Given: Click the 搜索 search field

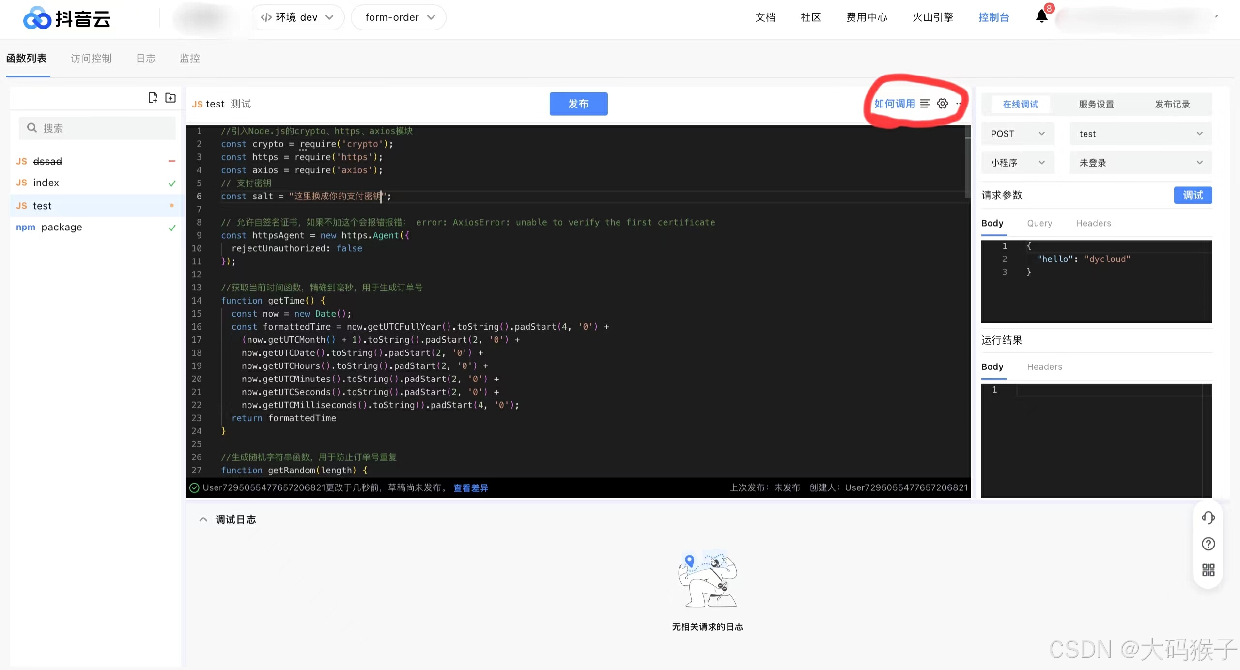Looking at the screenshot, I should 97,128.
